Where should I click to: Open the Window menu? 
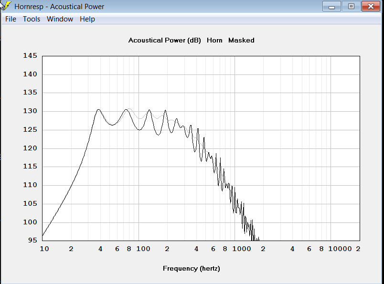(x=60, y=19)
